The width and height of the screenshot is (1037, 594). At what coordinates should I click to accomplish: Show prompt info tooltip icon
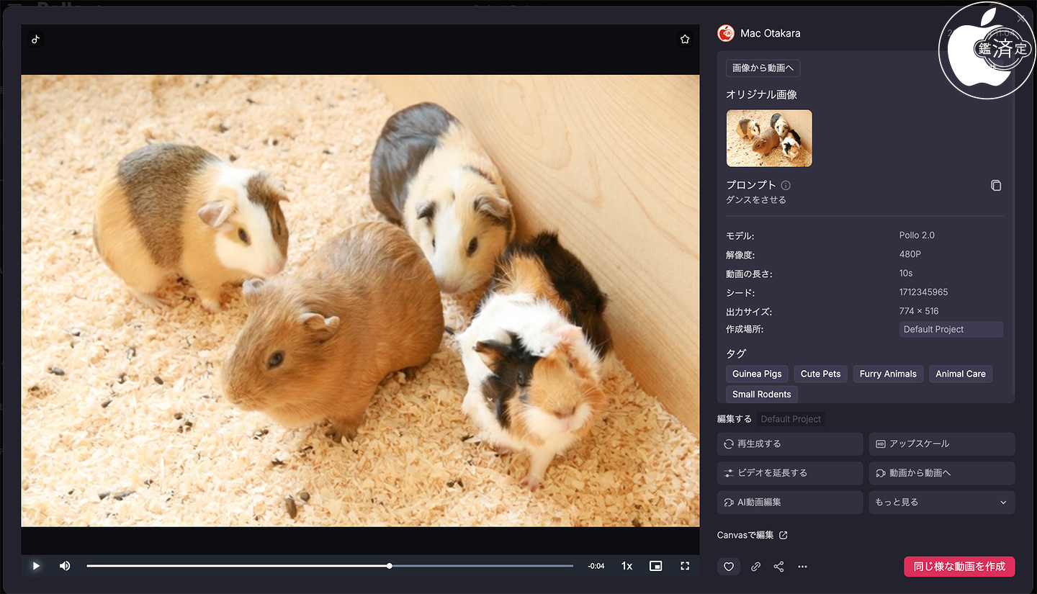coord(786,185)
